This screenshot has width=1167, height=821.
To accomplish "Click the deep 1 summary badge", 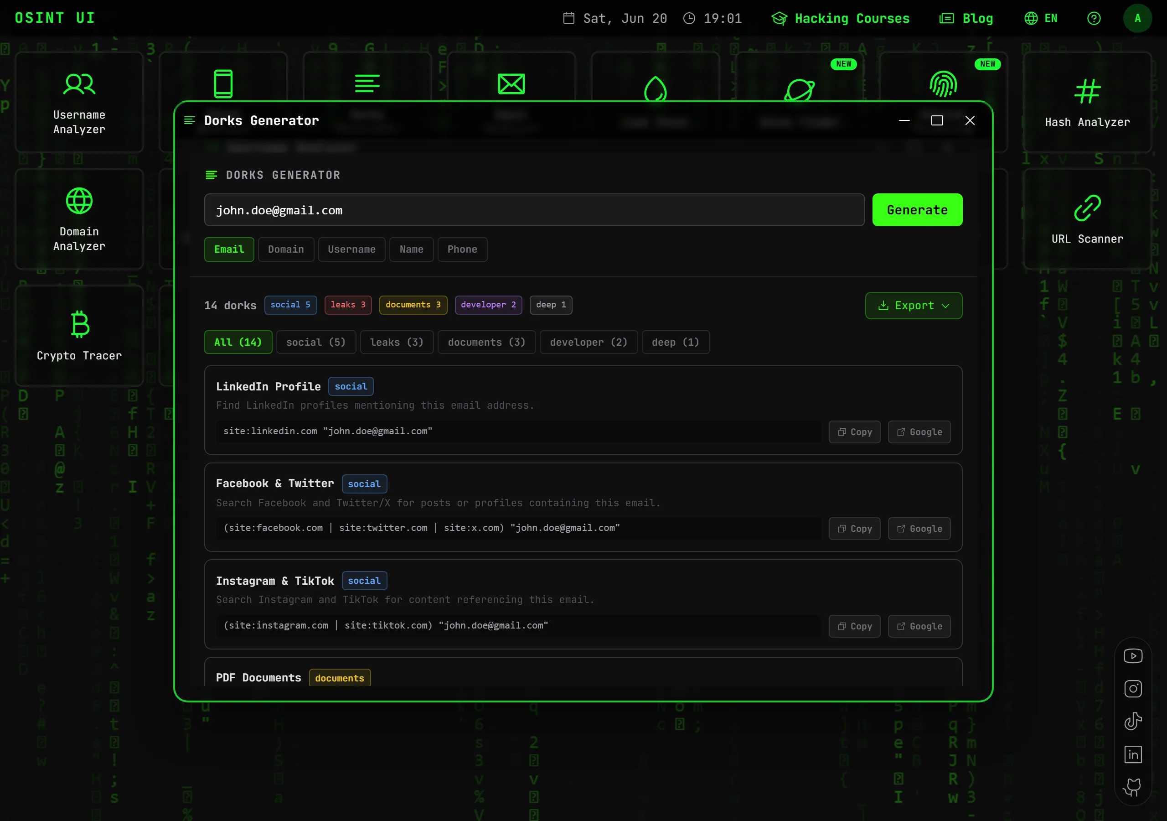I will tap(551, 305).
